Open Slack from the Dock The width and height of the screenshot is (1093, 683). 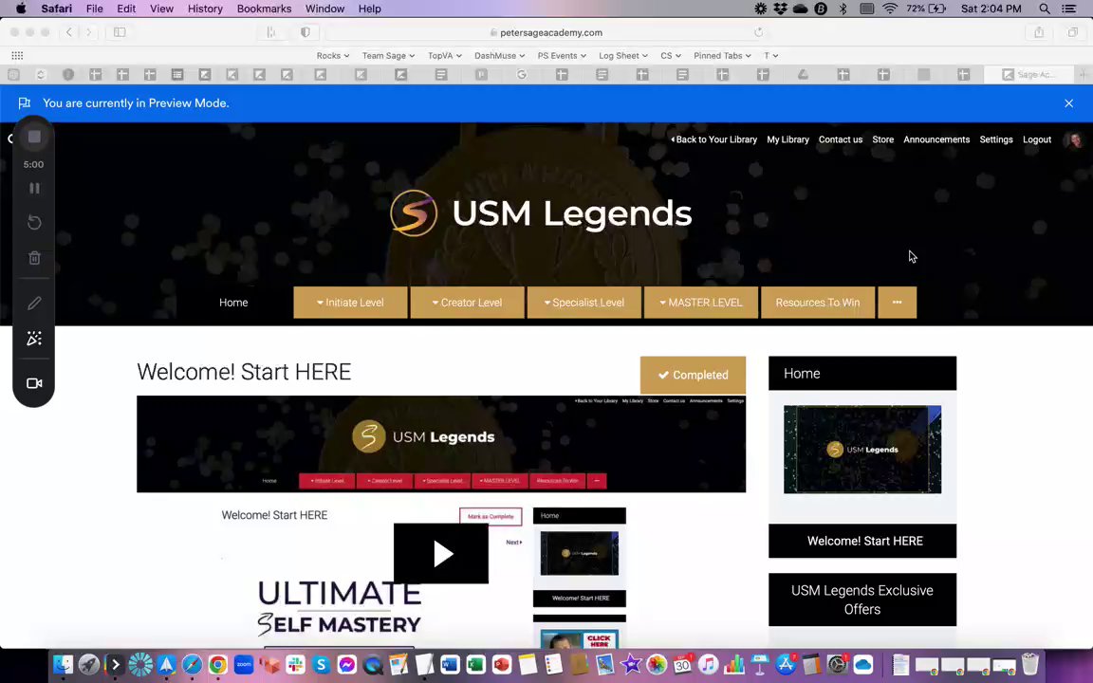click(296, 664)
